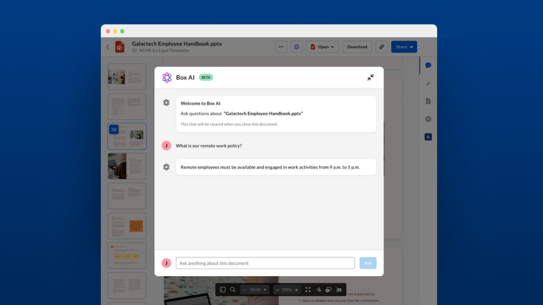Screen dimensions: 543x305
Task: Open the comments sidebar icon
Action: pos(428,65)
